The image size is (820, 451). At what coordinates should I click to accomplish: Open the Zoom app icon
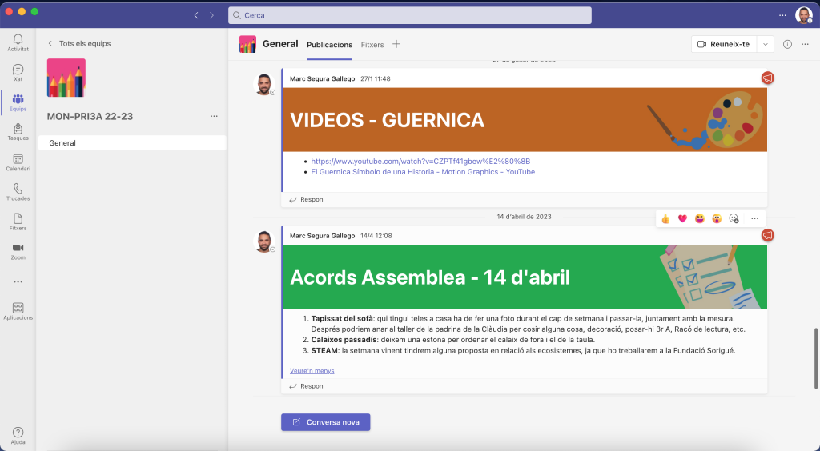click(18, 249)
